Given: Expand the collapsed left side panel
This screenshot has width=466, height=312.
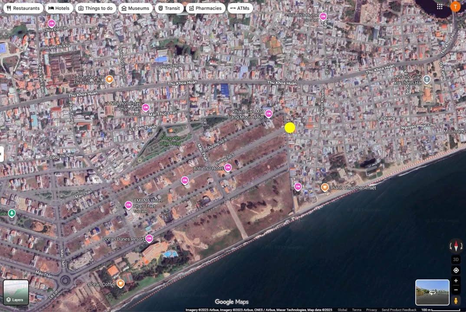Looking at the screenshot, I should click(2, 154).
